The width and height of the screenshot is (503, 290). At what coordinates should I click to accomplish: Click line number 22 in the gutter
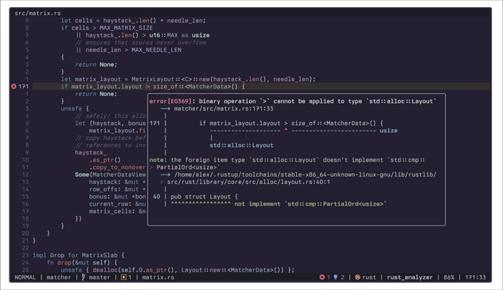[x=25, y=248]
